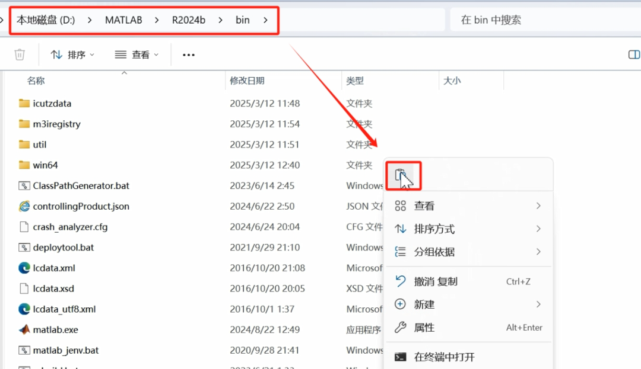641x369 pixels.
Task: Open the 查看 submenu in the context menu
Action: point(468,206)
